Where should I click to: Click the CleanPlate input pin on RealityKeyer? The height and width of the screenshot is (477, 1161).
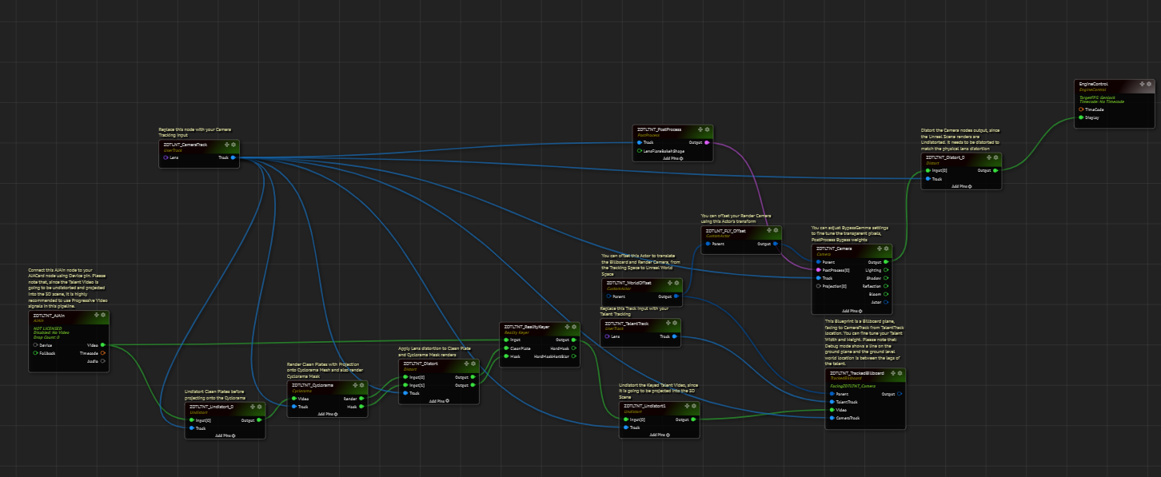[505, 348]
